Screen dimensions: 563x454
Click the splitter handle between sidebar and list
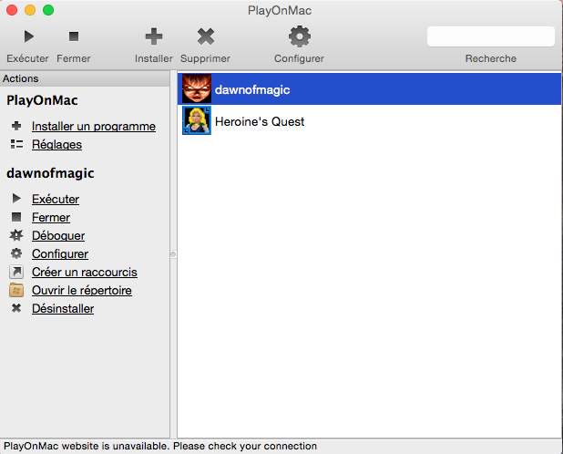point(173,254)
